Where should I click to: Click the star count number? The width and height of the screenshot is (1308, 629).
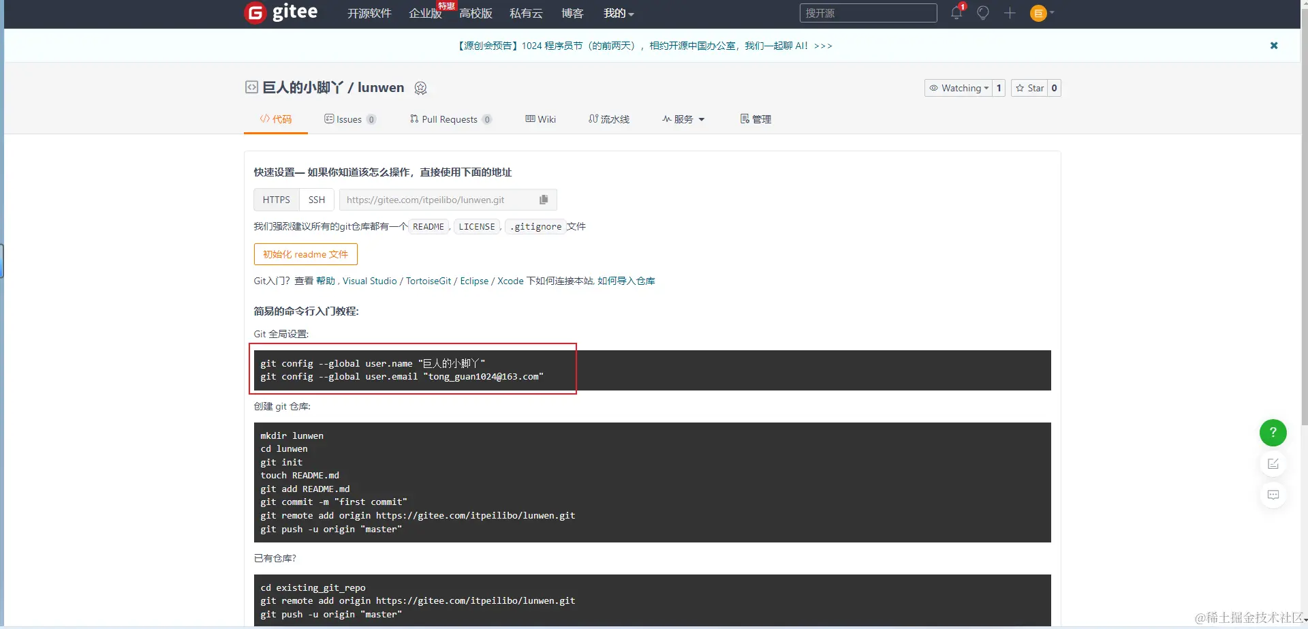[x=1054, y=88]
